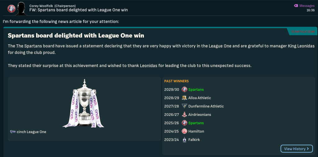The width and height of the screenshot is (318, 157).
Task: Click the Falkirk club badge
Action: click(184, 140)
